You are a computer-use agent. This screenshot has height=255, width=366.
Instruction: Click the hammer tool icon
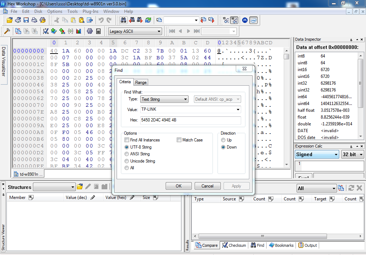tap(7, 31)
